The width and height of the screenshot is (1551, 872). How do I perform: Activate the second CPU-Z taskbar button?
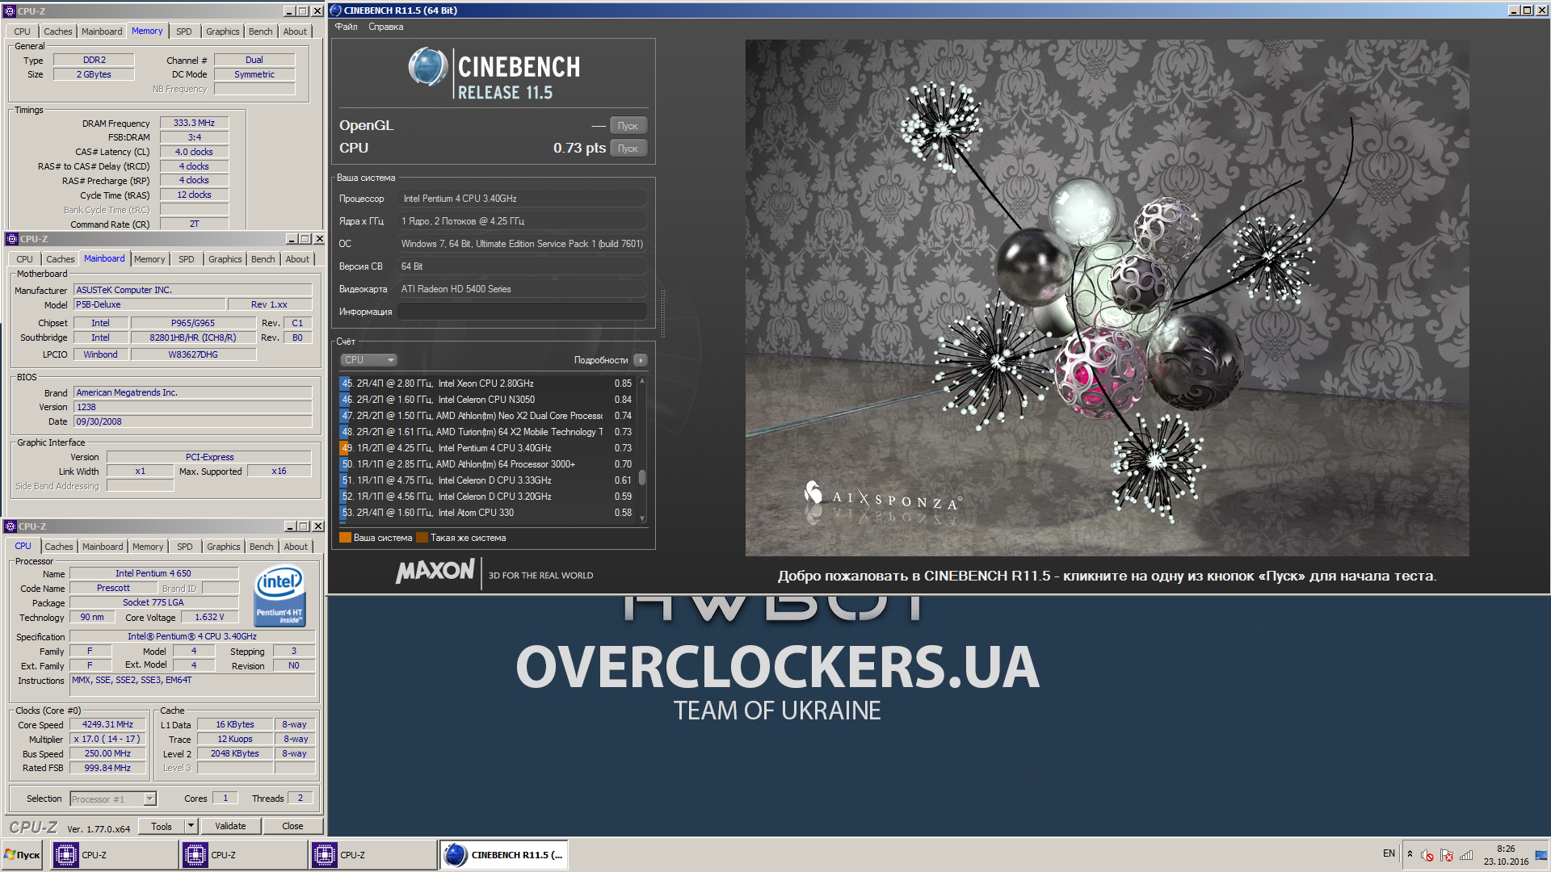point(243,855)
